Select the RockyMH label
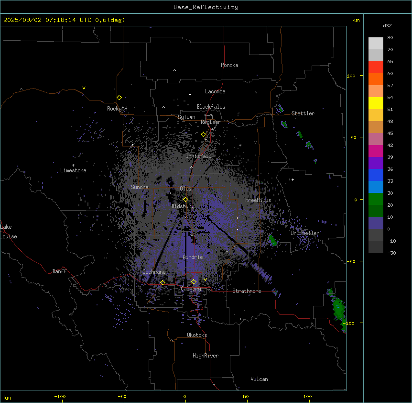 [x=117, y=108]
